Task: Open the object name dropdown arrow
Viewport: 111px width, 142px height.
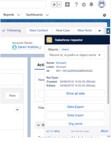Action: 99,55
